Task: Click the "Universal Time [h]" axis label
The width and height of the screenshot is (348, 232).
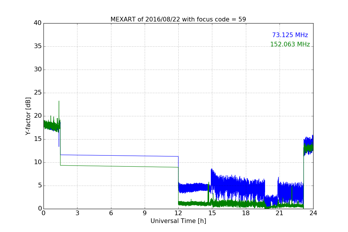Action: 178,221
